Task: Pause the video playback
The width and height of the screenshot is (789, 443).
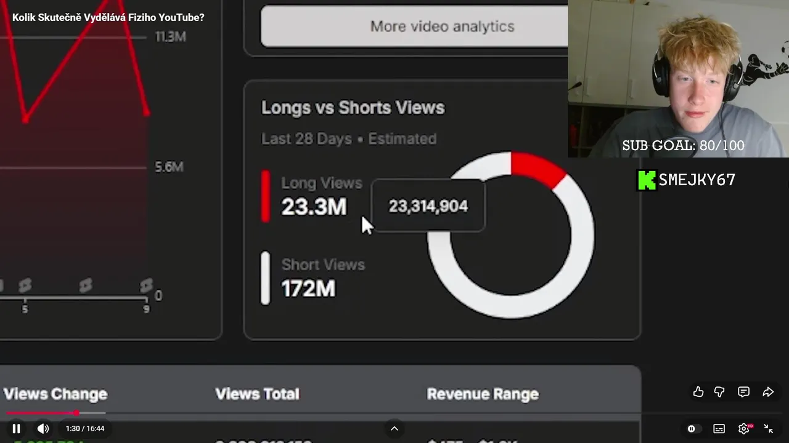Action: [17, 428]
